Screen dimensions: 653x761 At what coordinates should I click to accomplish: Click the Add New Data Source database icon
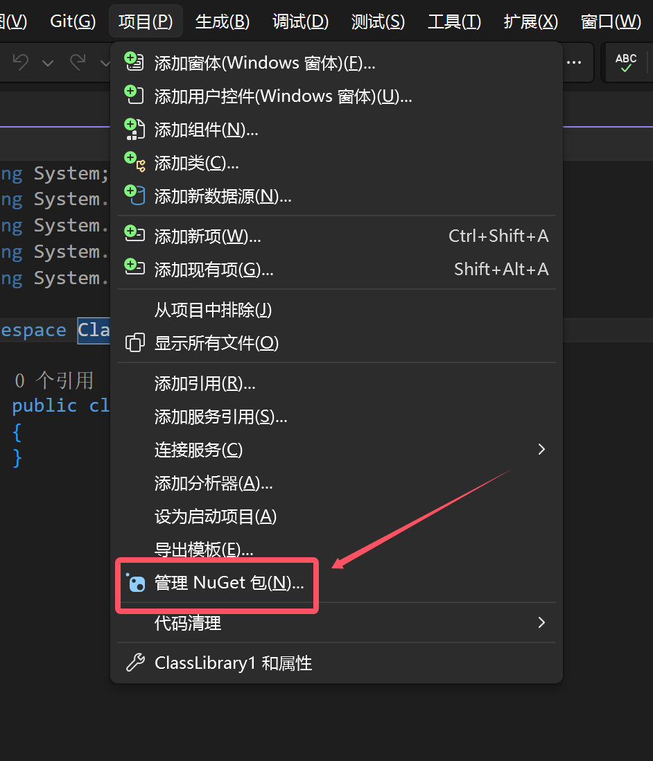point(134,195)
